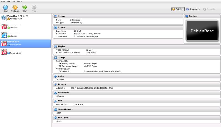Switch to the Console view
The width and height of the screenshot is (221, 127).
(x=209, y=9)
